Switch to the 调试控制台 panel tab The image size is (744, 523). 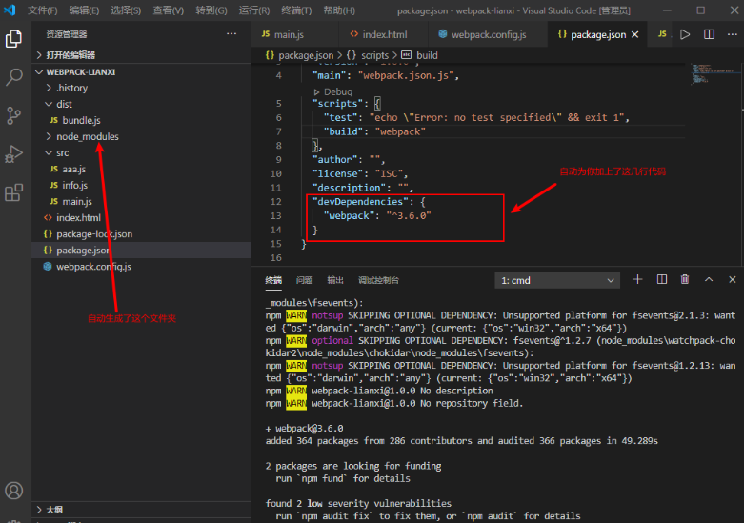pos(378,280)
